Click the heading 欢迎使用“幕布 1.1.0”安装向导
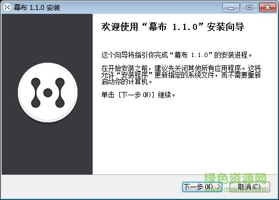The image size is (279, 200). coord(173,27)
